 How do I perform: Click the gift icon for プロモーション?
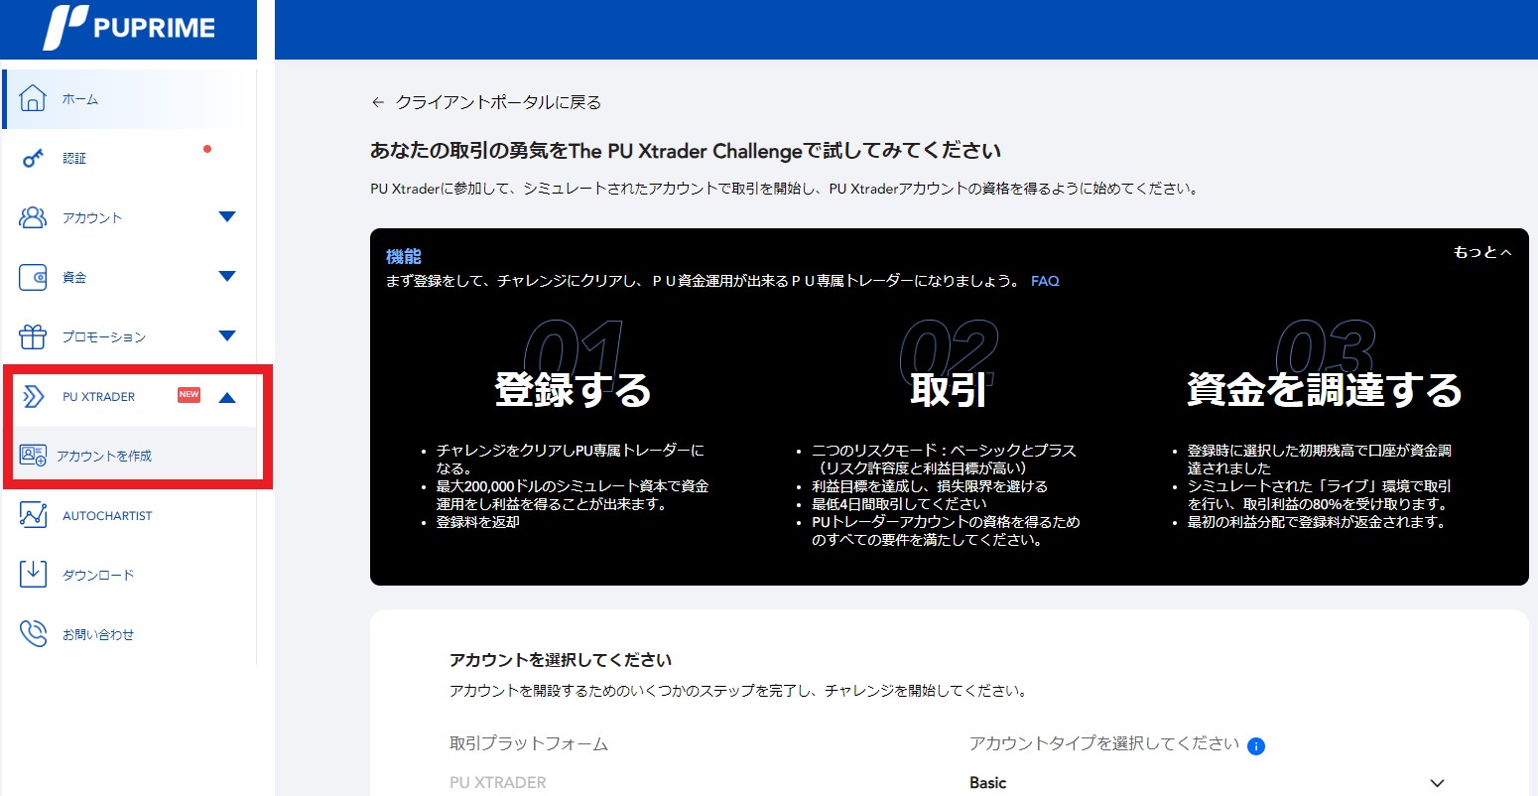[x=33, y=336]
